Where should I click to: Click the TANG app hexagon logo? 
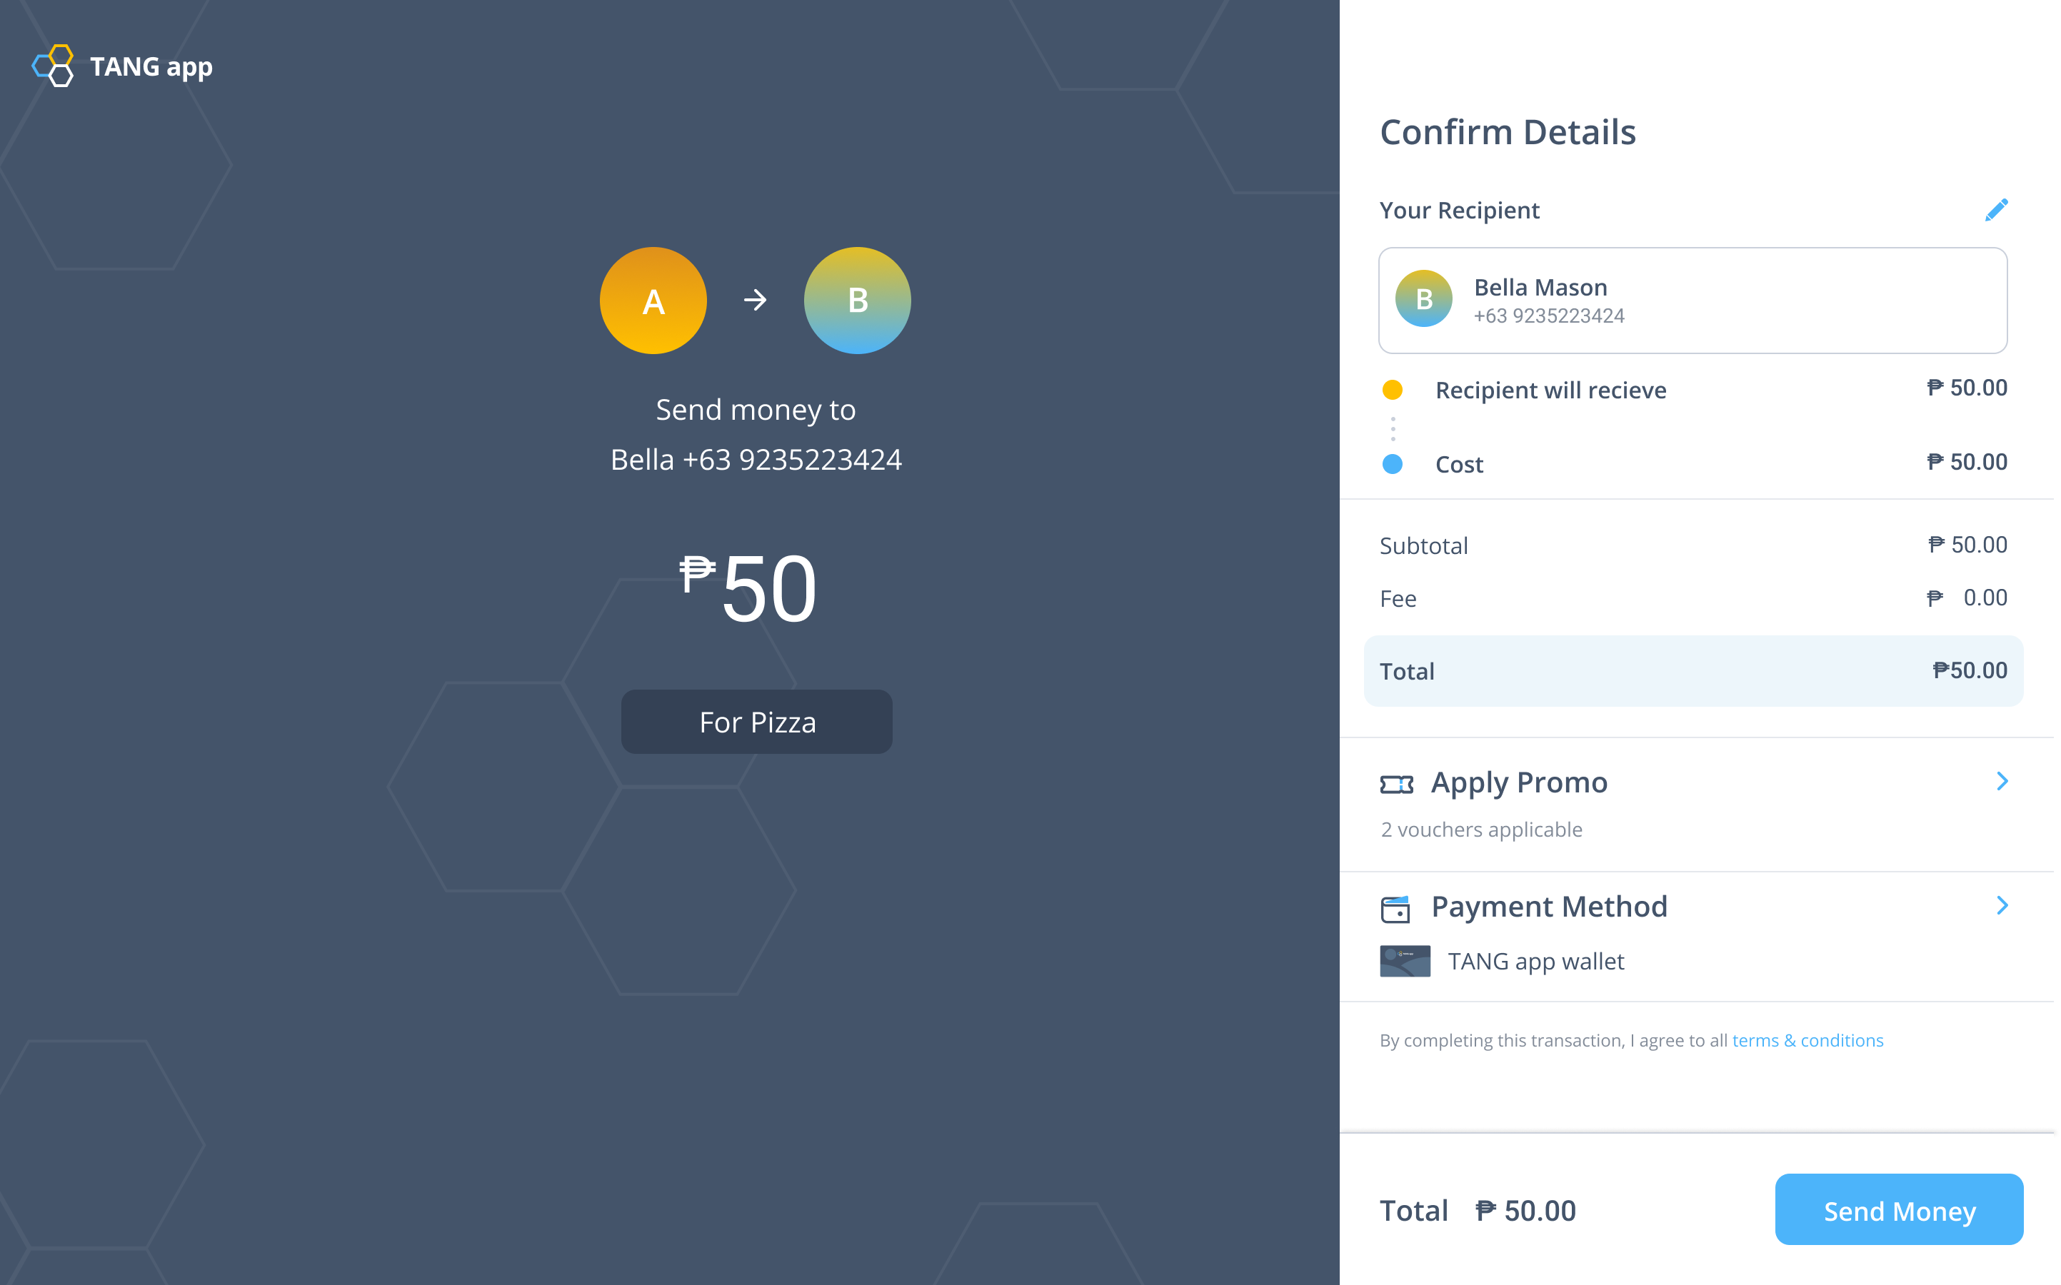coord(53,66)
